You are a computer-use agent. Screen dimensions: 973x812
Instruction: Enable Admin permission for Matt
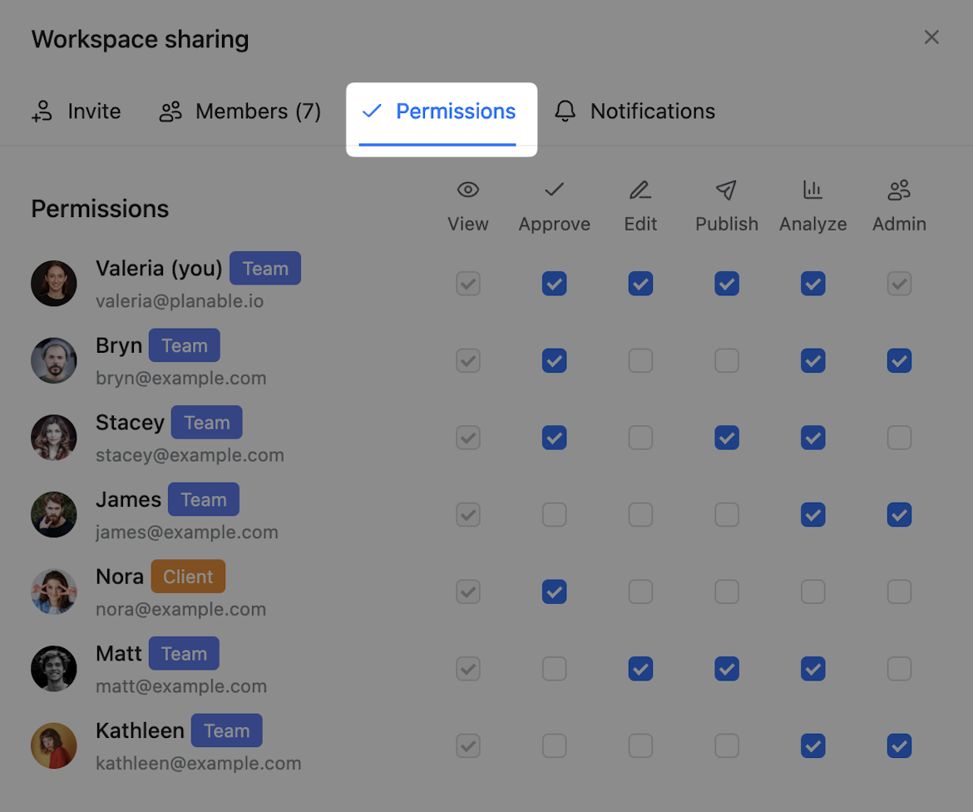coord(899,669)
